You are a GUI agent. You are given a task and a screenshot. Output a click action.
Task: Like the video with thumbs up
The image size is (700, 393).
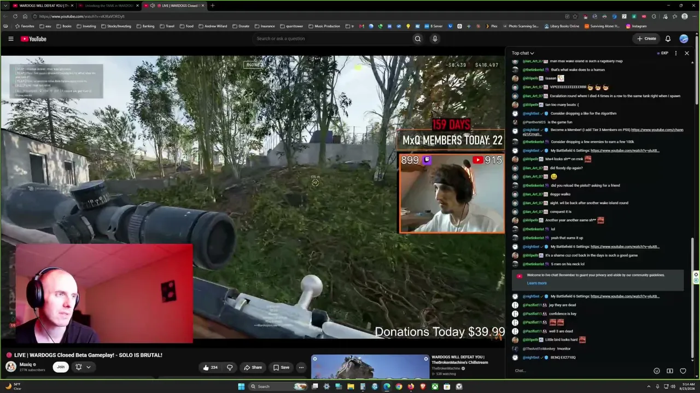pyautogui.click(x=211, y=367)
